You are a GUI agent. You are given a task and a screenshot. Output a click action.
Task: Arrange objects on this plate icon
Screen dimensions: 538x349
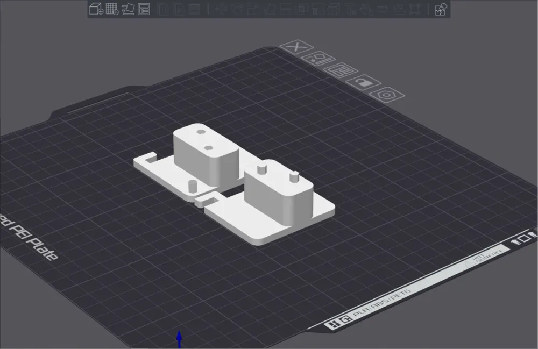click(341, 70)
